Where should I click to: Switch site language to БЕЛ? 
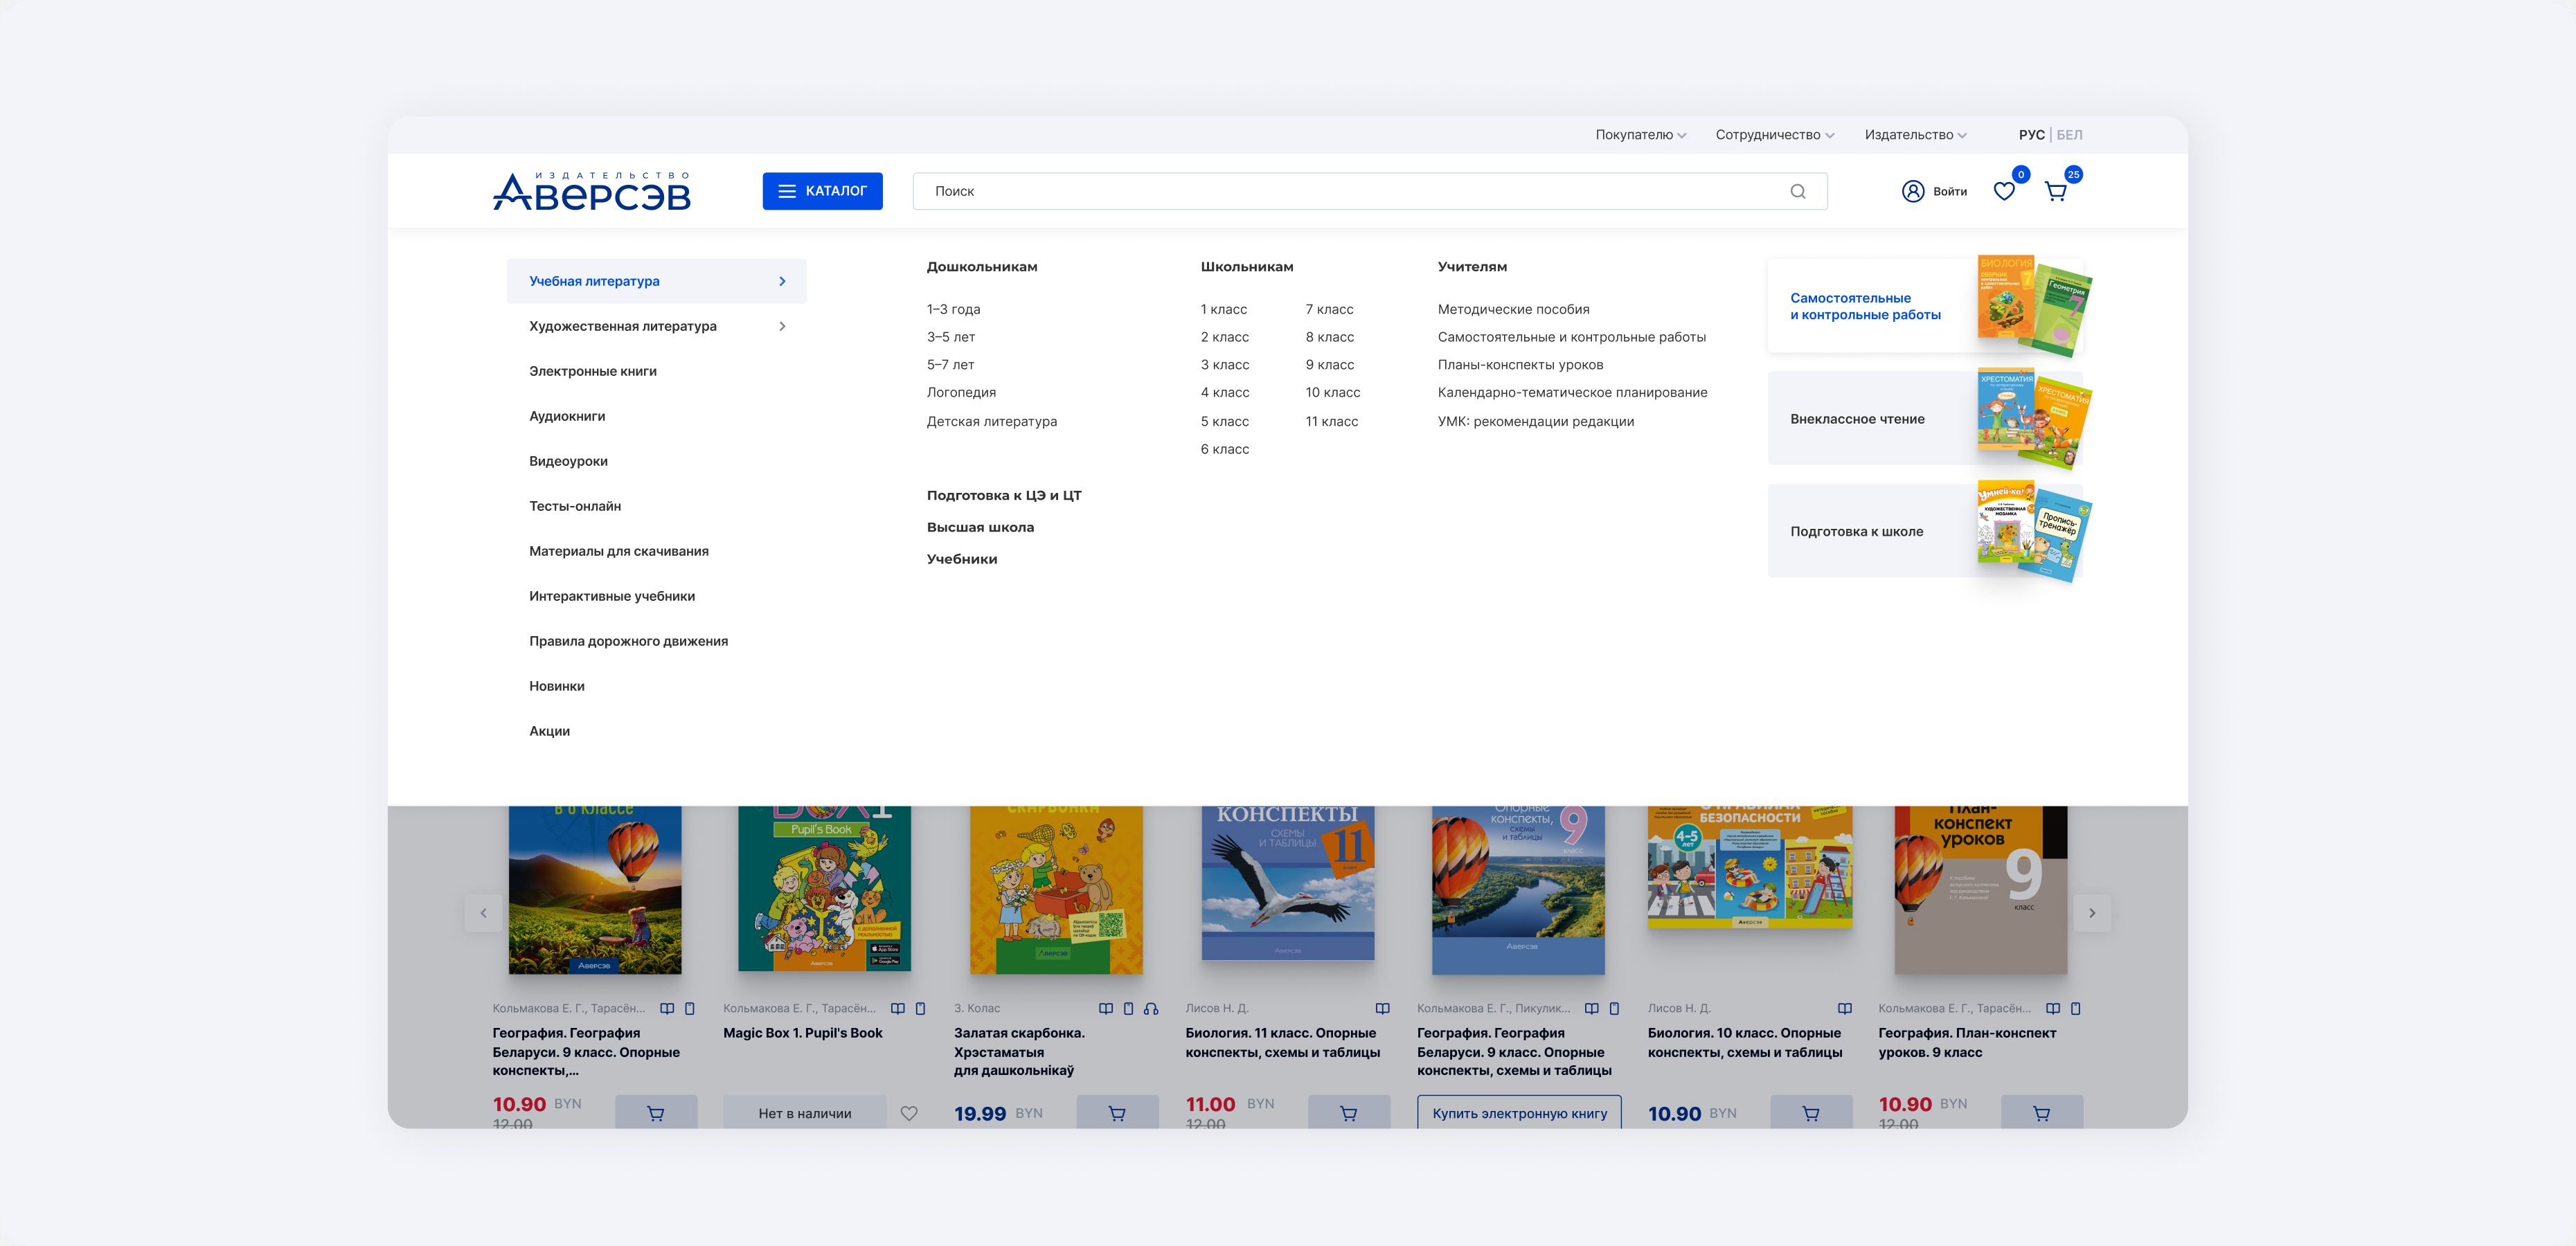pos(2069,135)
